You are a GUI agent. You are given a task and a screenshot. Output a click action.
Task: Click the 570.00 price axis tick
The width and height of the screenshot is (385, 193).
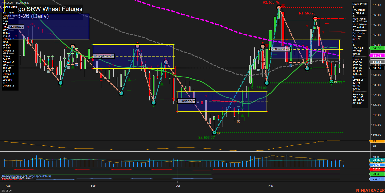point(377,5)
